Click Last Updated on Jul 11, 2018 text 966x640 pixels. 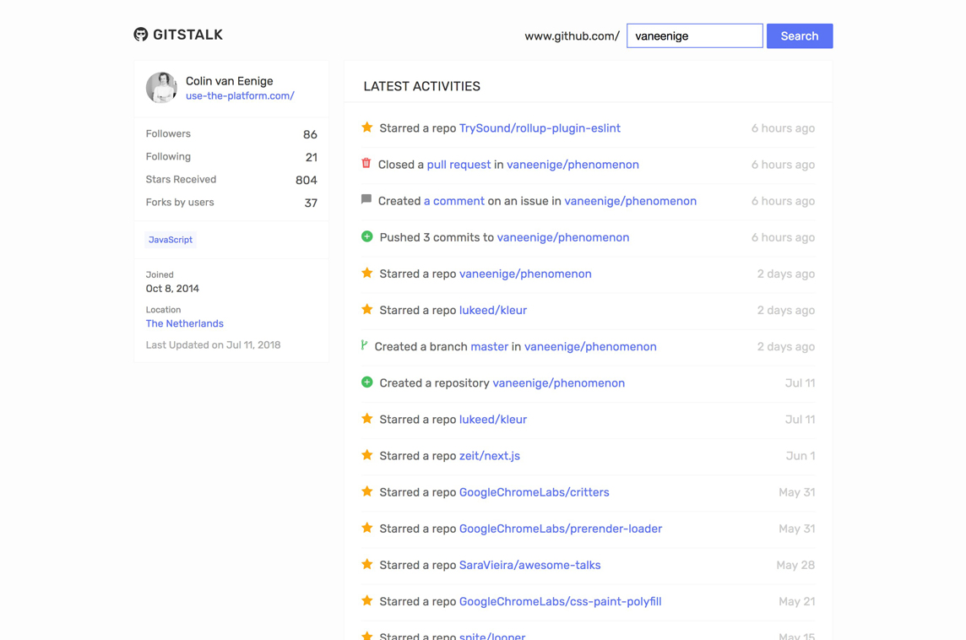click(x=213, y=345)
